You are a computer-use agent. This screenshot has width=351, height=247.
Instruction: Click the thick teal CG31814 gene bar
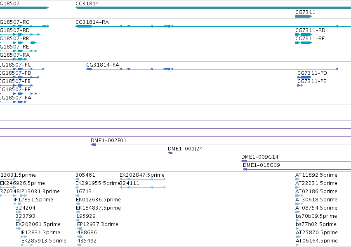(x=213, y=8)
